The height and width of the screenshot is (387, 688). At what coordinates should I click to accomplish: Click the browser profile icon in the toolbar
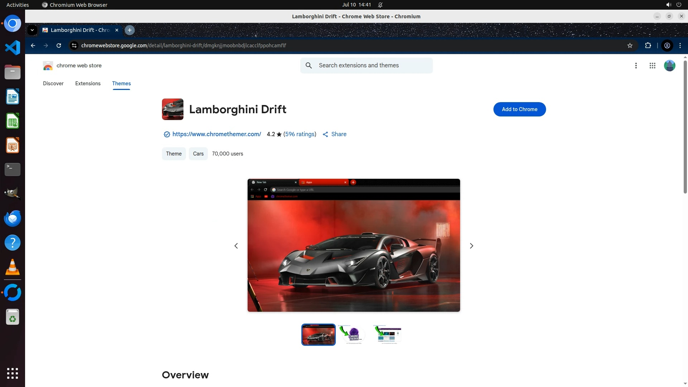click(x=667, y=46)
